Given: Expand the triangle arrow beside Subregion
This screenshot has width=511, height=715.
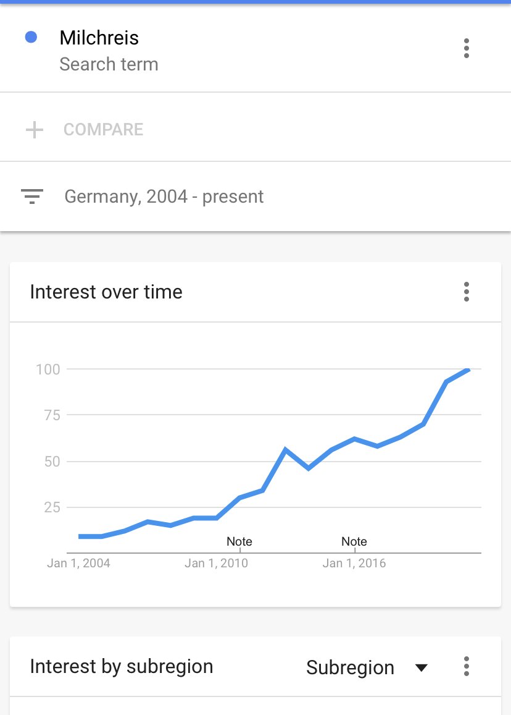Looking at the screenshot, I should click(x=422, y=667).
